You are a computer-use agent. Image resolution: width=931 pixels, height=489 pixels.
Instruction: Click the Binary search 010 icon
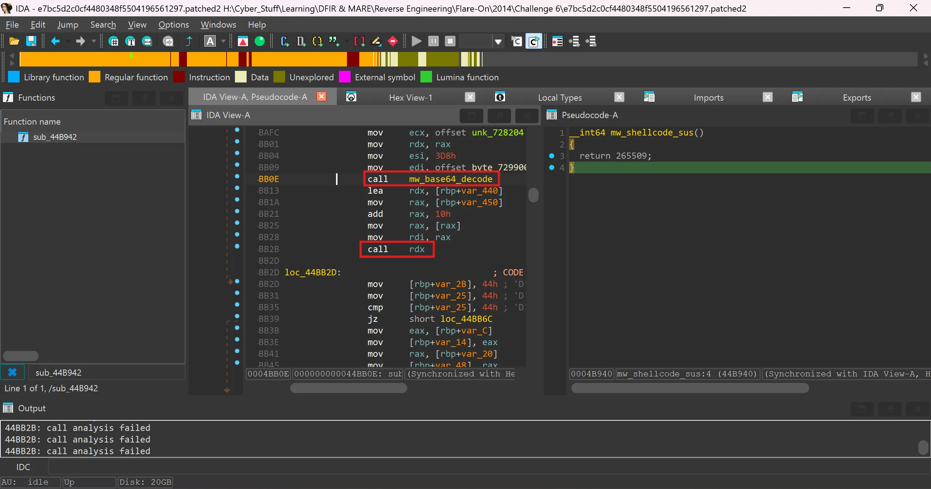pyautogui.click(x=147, y=41)
